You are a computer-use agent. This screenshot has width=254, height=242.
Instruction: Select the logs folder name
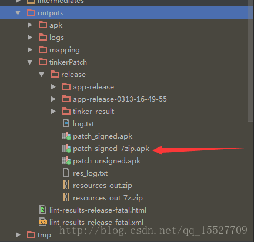pyautogui.click(x=56, y=38)
